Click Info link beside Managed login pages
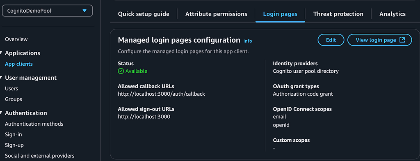The height and width of the screenshot is (161, 420). pyautogui.click(x=247, y=41)
